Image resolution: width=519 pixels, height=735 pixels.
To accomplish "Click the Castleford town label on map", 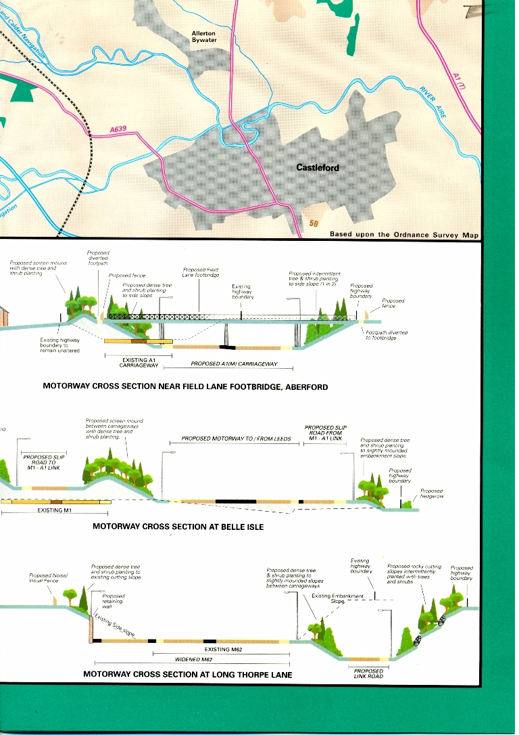I will (x=318, y=167).
